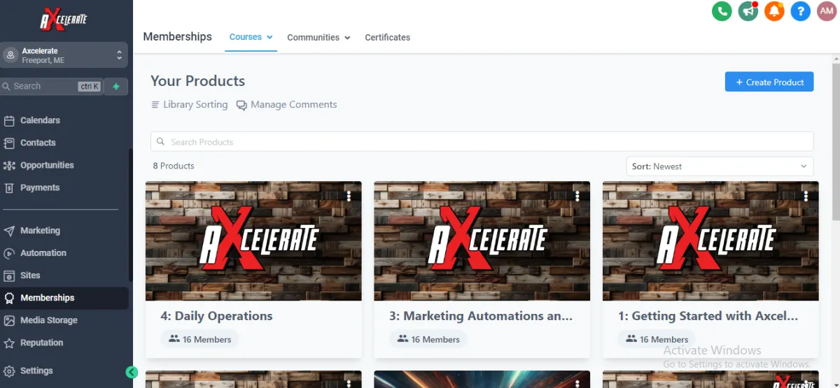840x388 pixels.
Task: Click the Settings gear icon
Action: tap(9, 371)
